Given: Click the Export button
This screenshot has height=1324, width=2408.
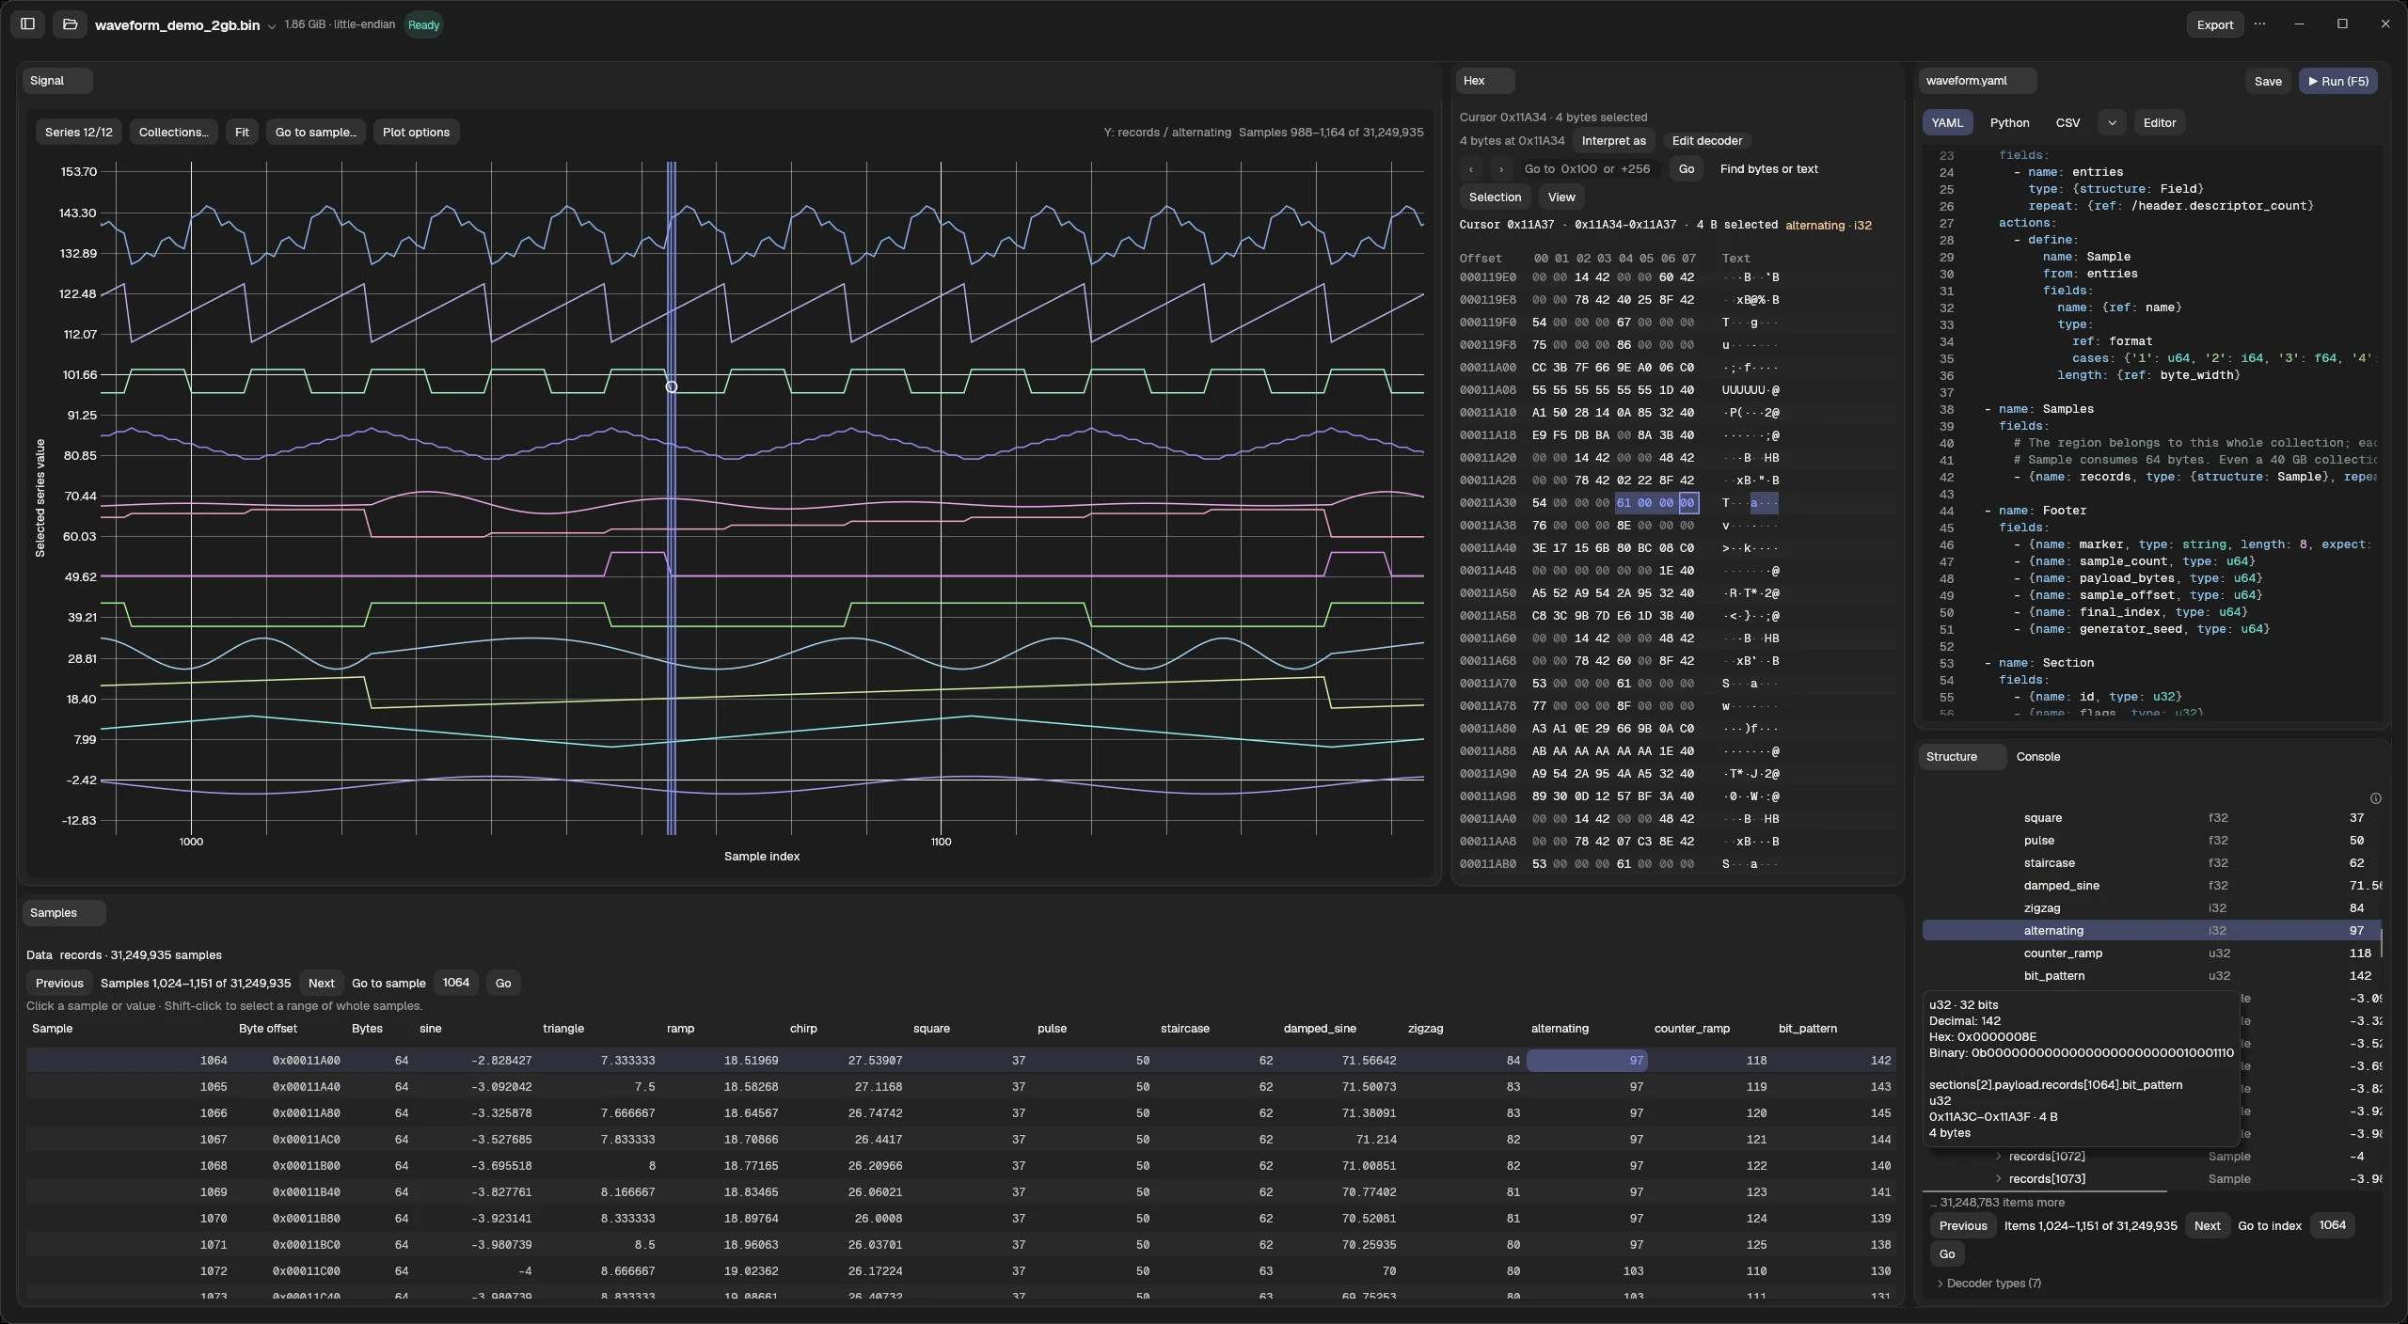Looking at the screenshot, I should 2214,24.
